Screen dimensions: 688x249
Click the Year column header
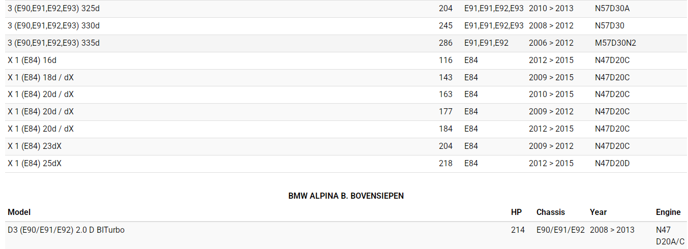click(x=598, y=212)
